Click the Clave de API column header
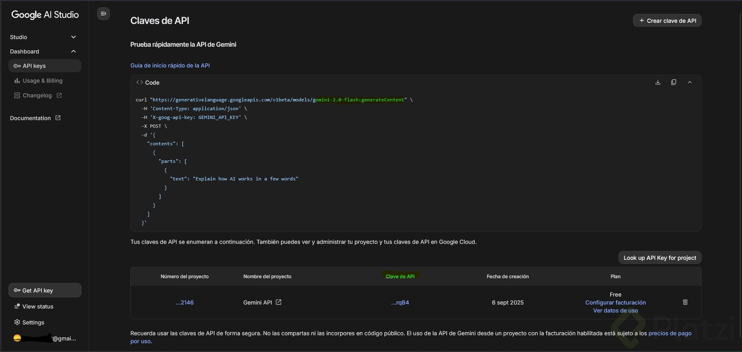Screen dimensions: 742x352 (x=400, y=277)
